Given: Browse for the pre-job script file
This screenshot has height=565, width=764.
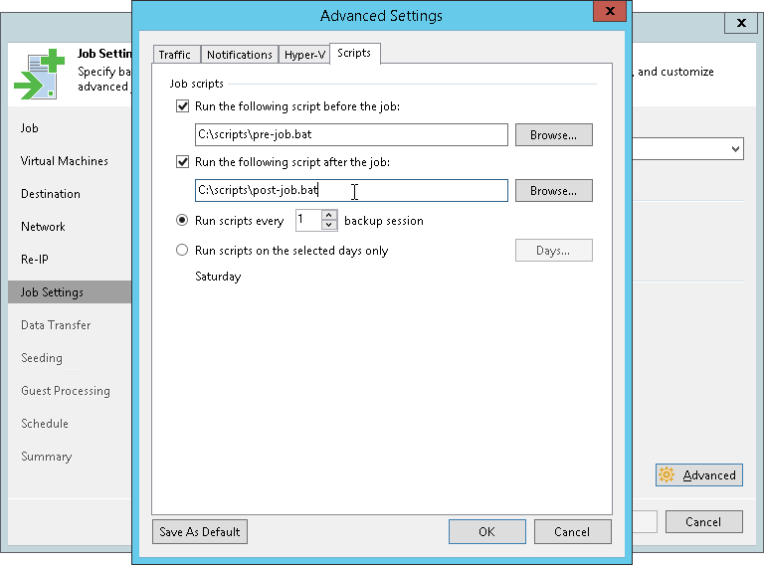Looking at the screenshot, I should [x=553, y=135].
